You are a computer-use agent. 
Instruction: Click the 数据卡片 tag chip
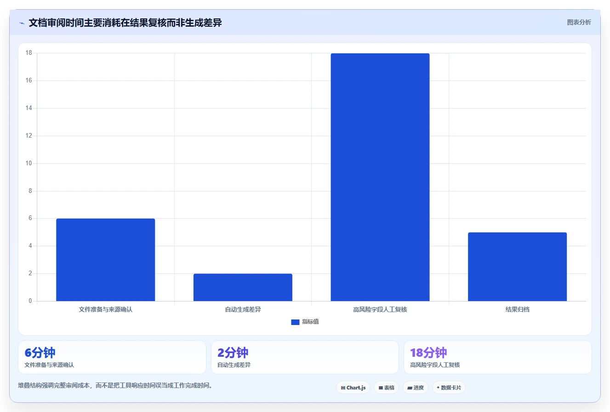click(x=449, y=388)
